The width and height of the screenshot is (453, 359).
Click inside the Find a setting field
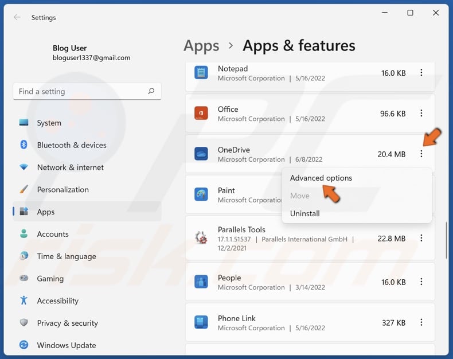pyautogui.click(x=87, y=91)
